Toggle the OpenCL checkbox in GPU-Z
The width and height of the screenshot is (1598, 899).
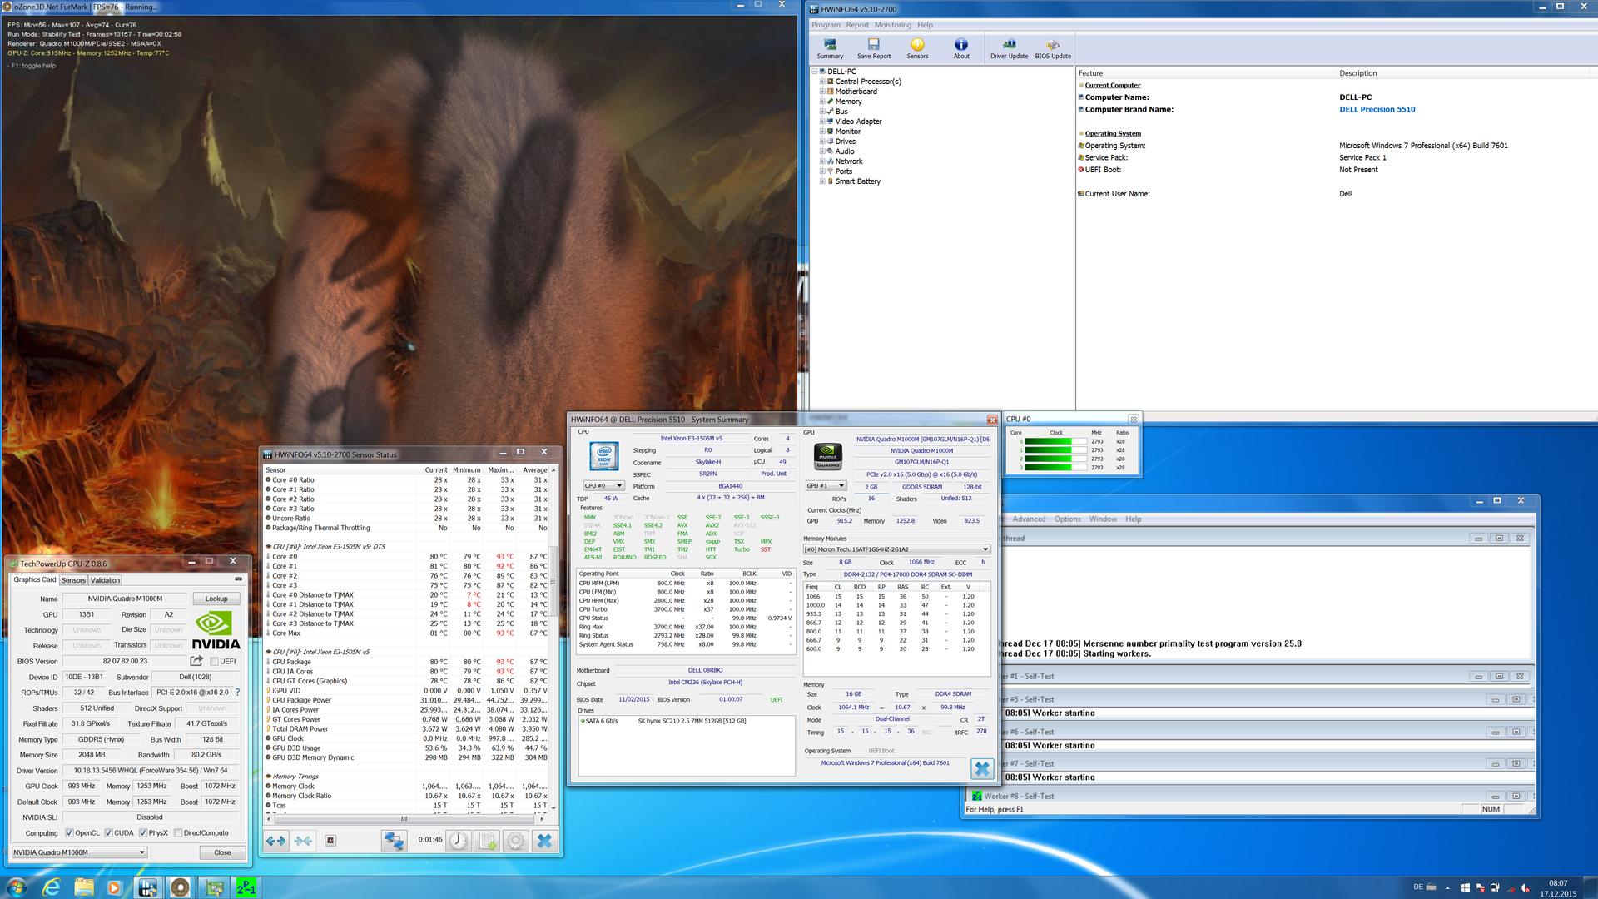pyautogui.click(x=70, y=832)
